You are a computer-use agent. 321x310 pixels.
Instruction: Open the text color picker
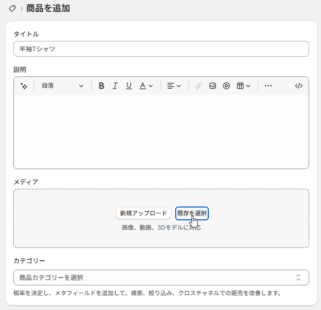tap(146, 86)
